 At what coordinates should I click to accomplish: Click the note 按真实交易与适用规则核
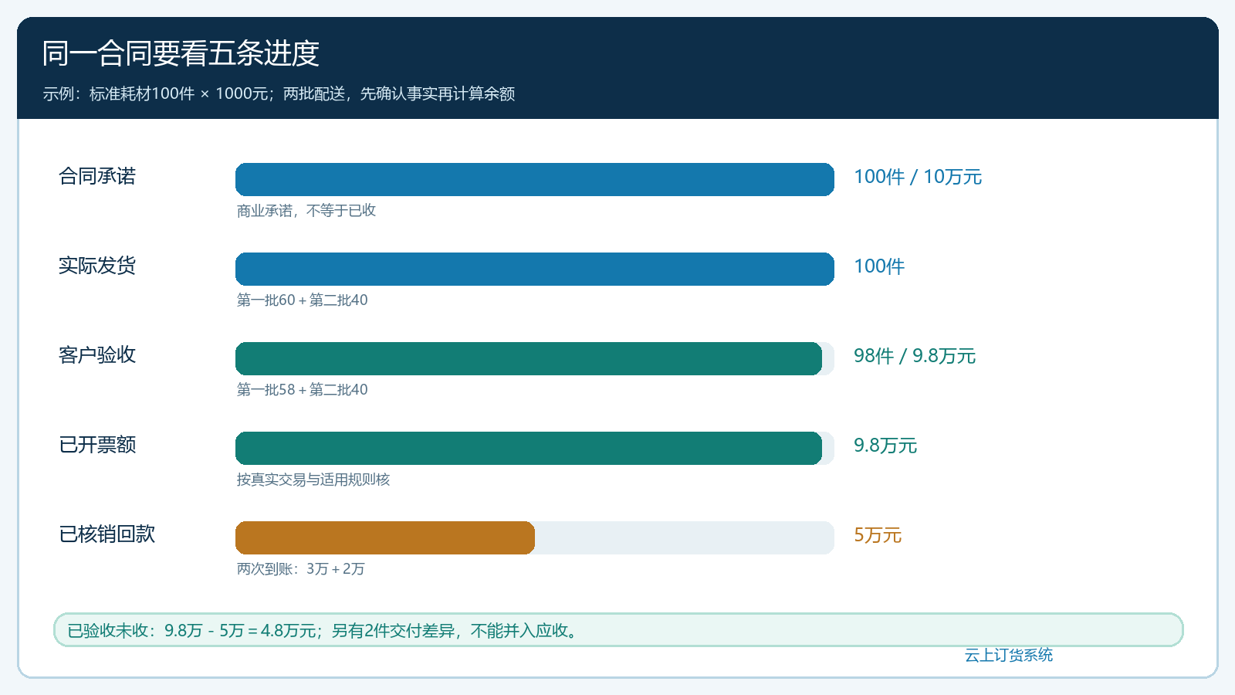pyautogui.click(x=313, y=479)
